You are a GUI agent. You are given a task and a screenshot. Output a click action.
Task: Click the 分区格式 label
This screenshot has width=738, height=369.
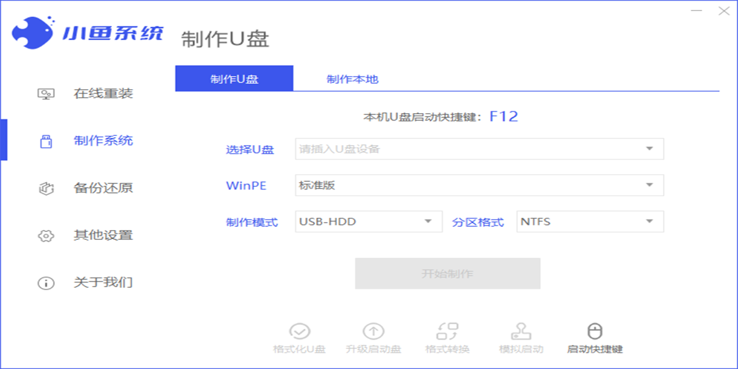click(x=478, y=222)
